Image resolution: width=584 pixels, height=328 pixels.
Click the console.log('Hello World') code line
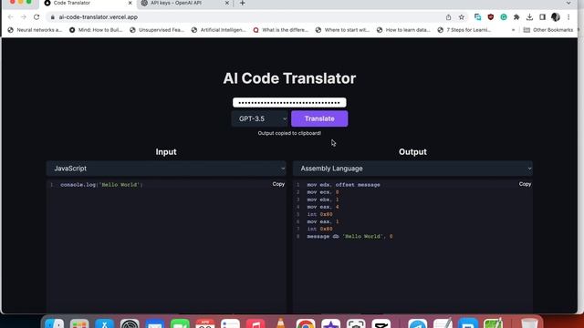tap(101, 185)
